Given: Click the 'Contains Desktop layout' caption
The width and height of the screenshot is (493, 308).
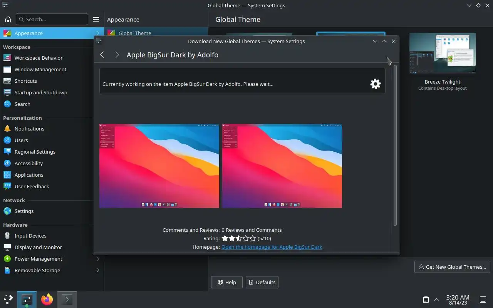Looking at the screenshot, I should tap(442, 88).
